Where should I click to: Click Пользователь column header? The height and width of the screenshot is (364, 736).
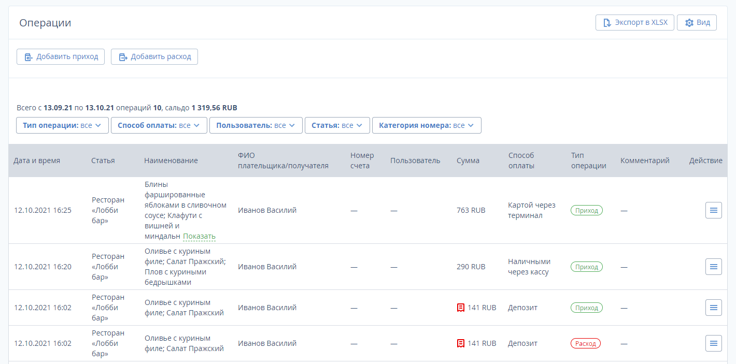pyautogui.click(x=415, y=161)
